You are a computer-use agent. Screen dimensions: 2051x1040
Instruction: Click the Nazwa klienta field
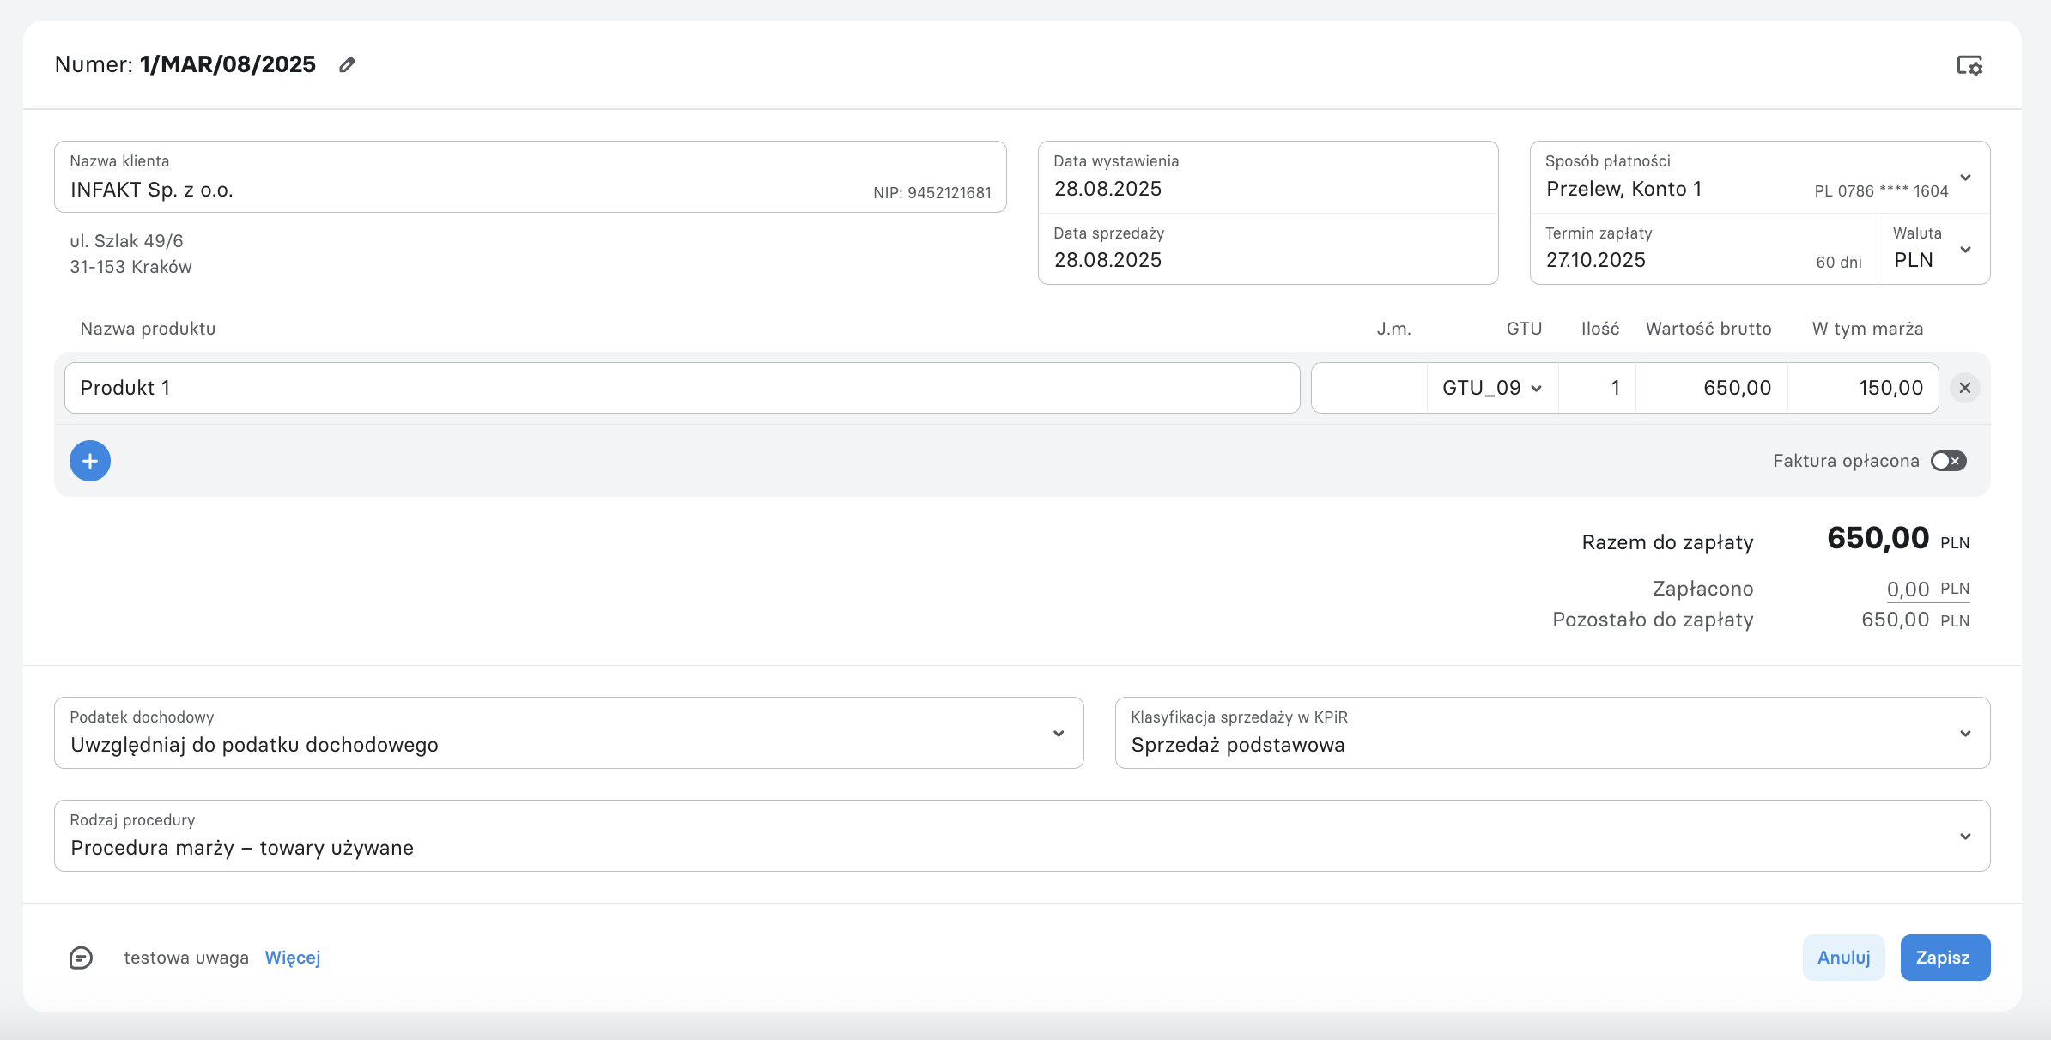[x=530, y=177]
